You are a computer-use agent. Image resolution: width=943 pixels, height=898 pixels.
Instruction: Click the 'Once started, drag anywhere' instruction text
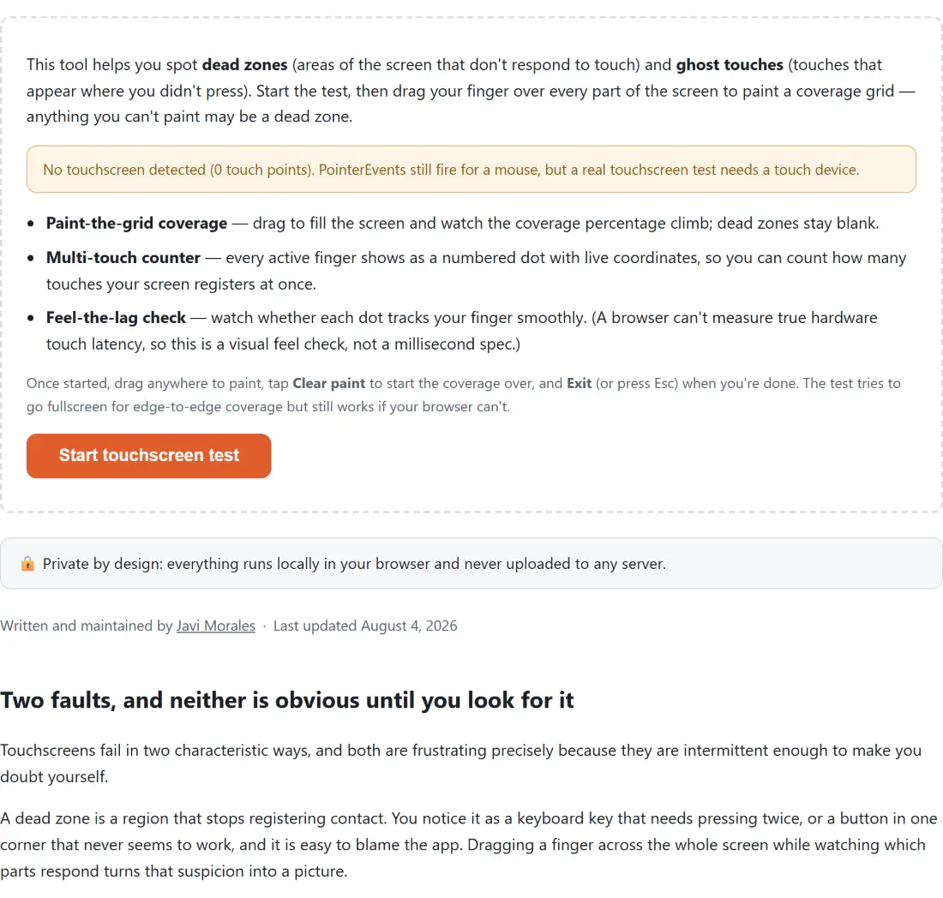[464, 395]
